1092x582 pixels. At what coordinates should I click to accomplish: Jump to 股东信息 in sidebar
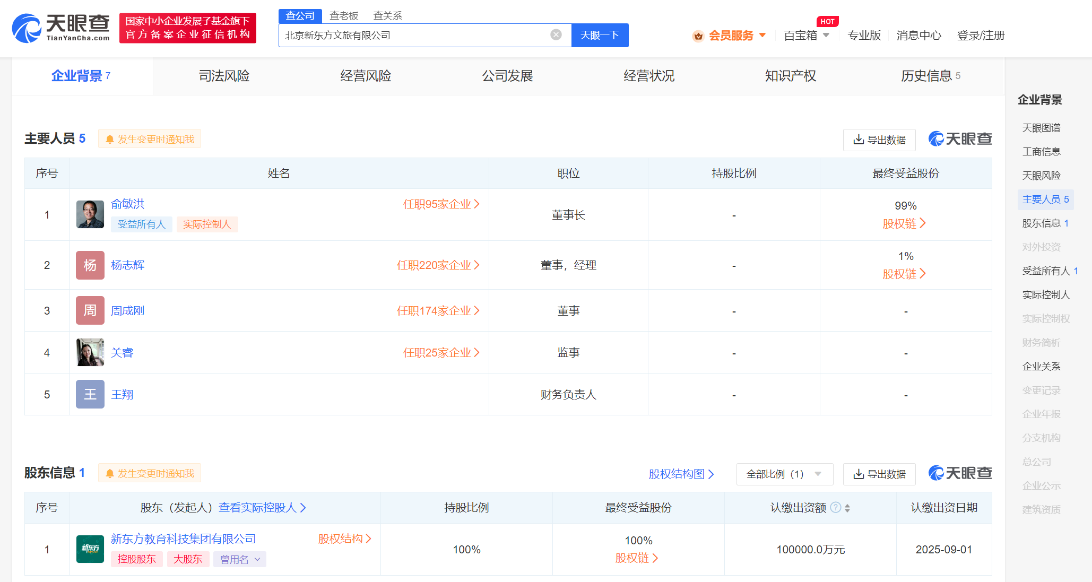(1045, 223)
